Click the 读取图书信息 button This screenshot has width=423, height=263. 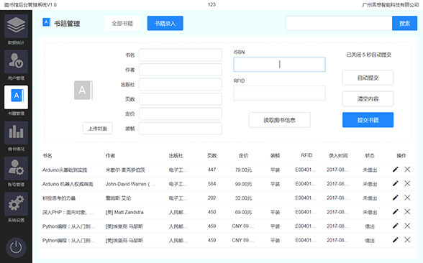(279, 120)
